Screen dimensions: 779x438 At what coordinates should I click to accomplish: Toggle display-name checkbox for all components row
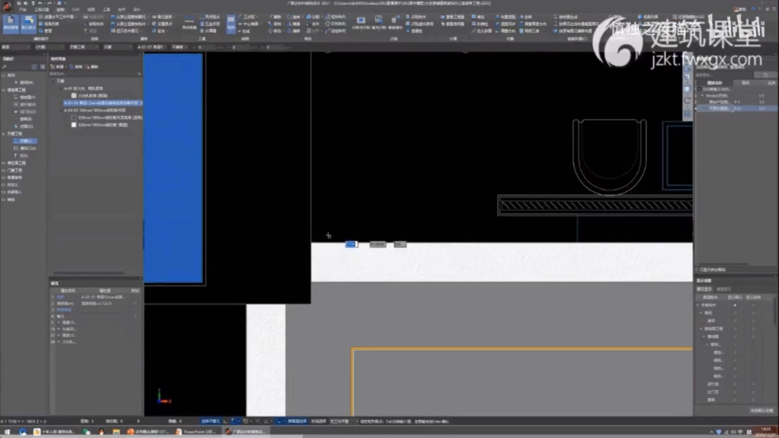pos(753,305)
